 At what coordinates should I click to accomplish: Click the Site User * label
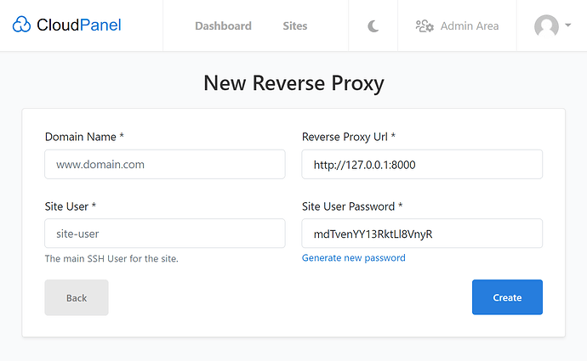[71, 206]
